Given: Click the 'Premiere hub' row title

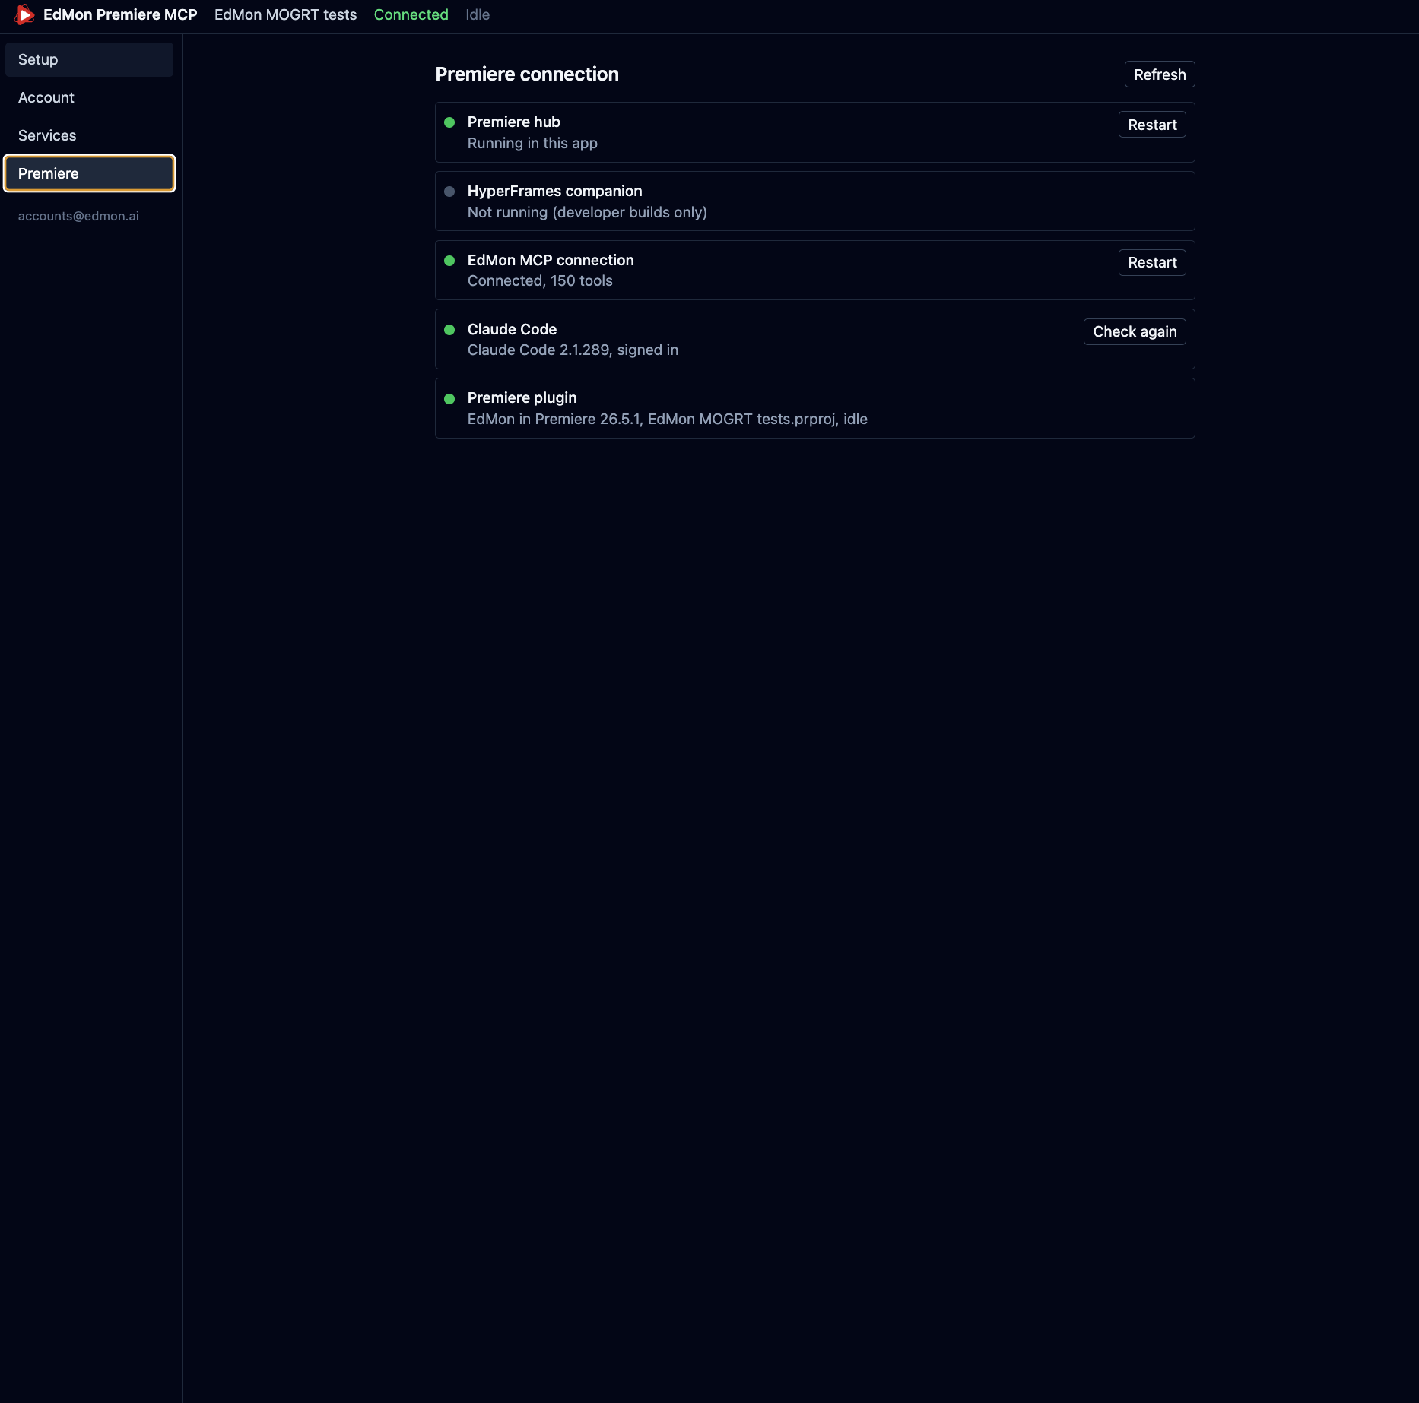Looking at the screenshot, I should 513,122.
